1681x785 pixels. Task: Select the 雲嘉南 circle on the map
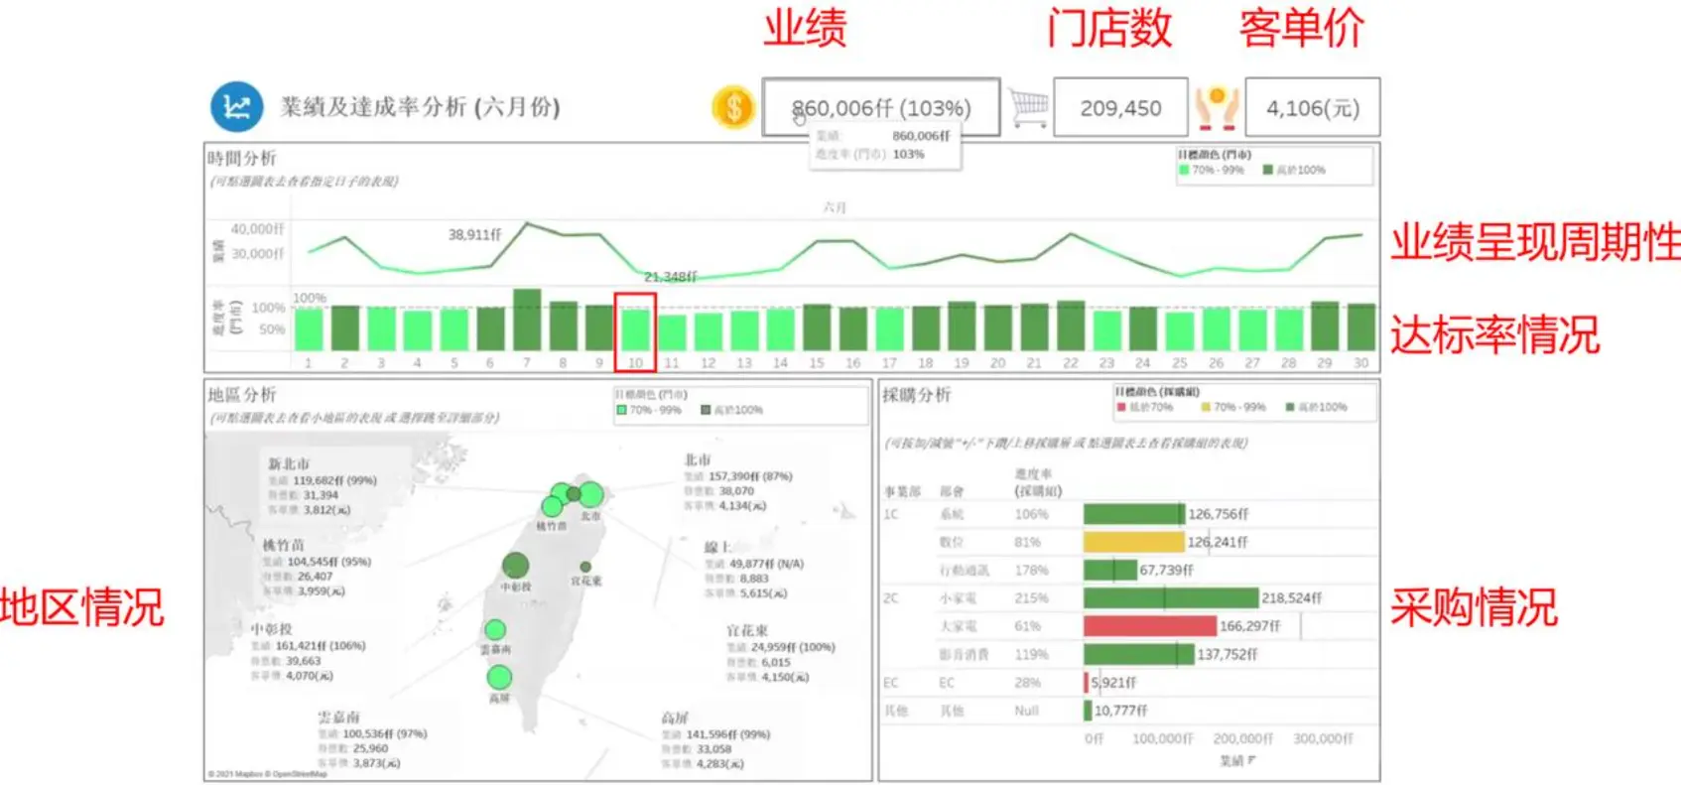[x=495, y=629]
